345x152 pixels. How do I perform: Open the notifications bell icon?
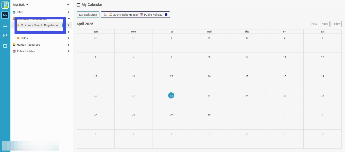(x=5, y=25)
